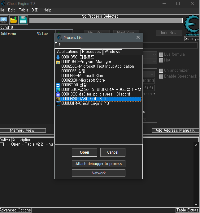
Task: Click the Cheat Engine 7.3 list icon
Action: (x=58, y=104)
